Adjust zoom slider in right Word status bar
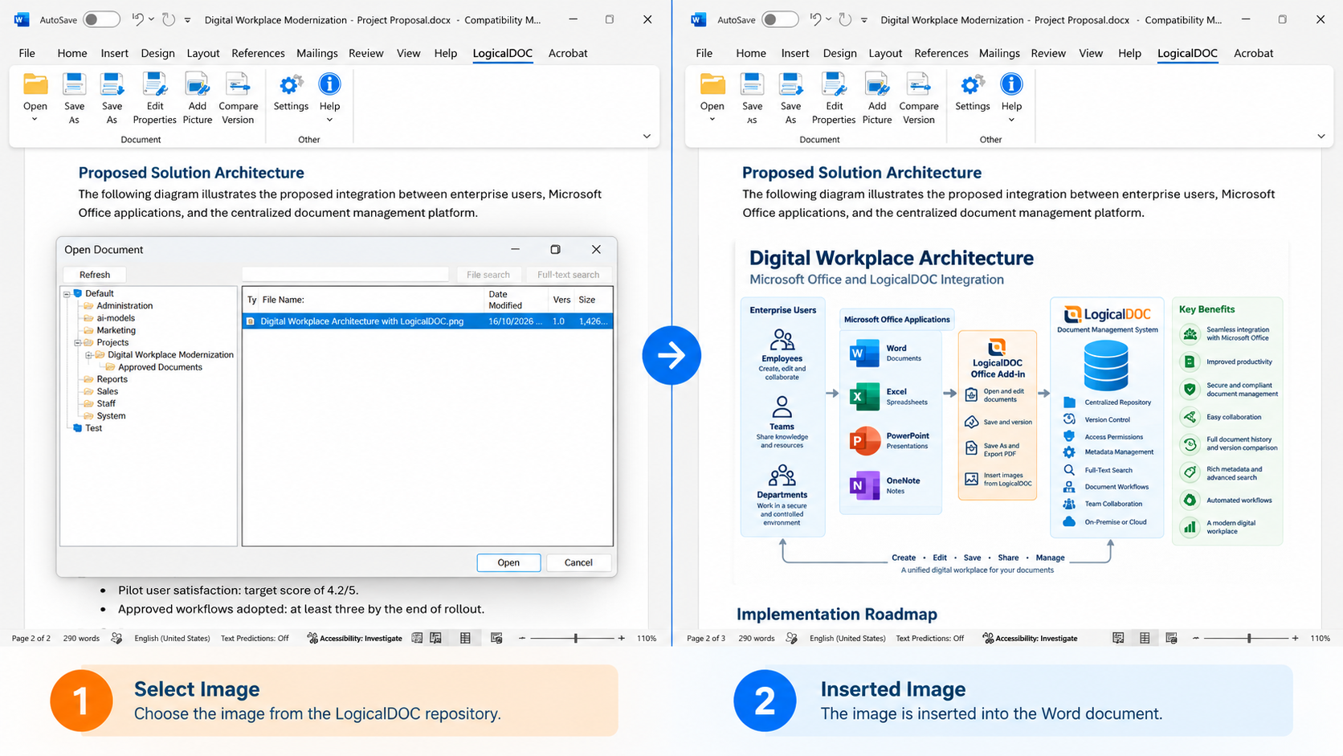This screenshot has height=756, width=1343. [x=1248, y=639]
